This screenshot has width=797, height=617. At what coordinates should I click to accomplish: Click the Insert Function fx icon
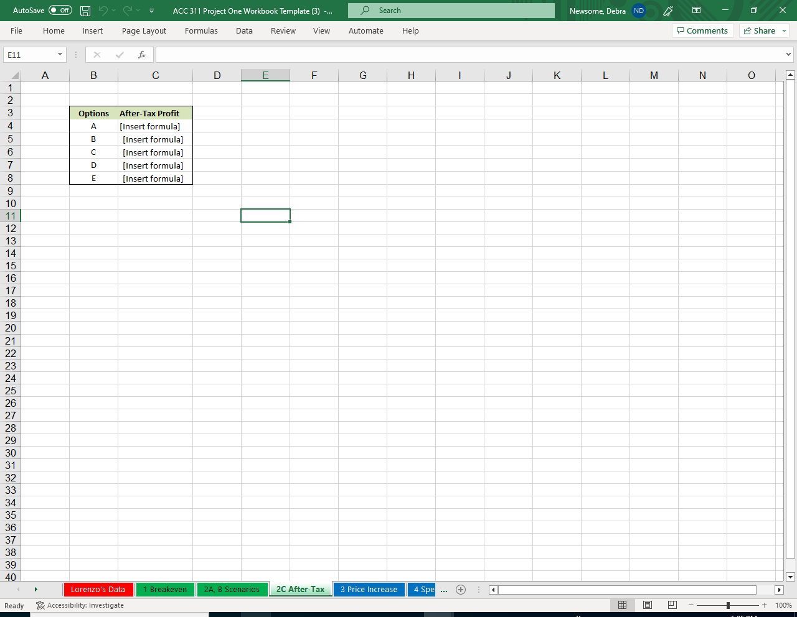[x=142, y=55]
